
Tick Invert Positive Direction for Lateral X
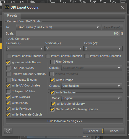(x=9, y=56)
